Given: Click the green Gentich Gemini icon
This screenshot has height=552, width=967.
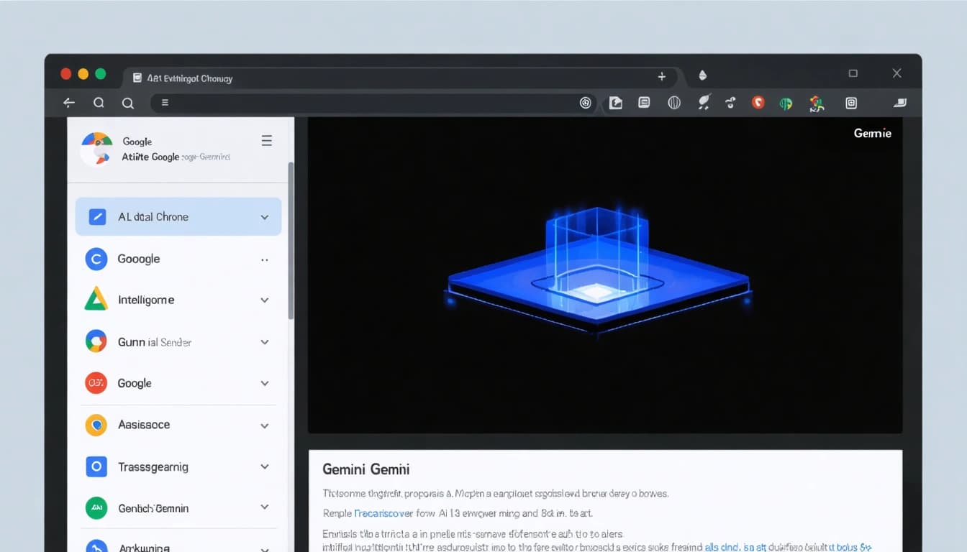Looking at the screenshot, I should pos(96,508).
